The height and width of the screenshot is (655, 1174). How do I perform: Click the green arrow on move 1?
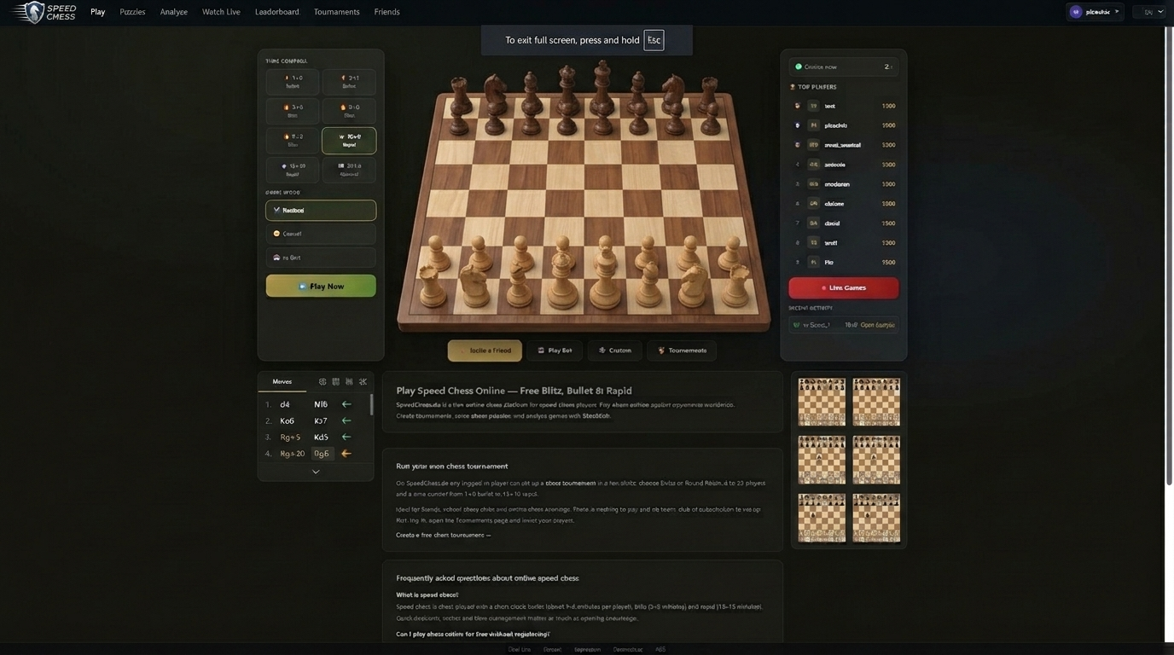(x=346, y=404)
